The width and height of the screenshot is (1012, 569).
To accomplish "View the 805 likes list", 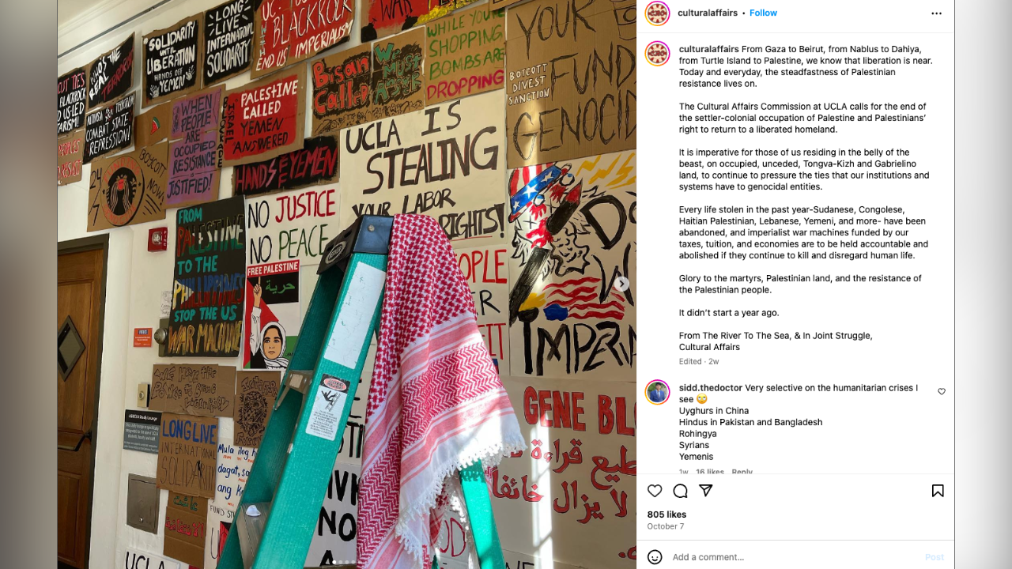I will click(x=666, y=514).
